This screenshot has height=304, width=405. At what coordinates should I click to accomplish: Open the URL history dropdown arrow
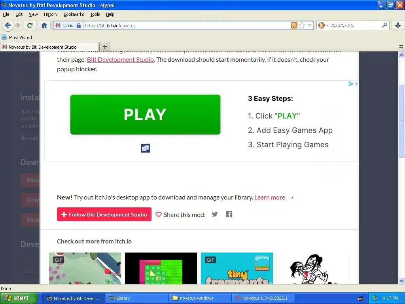pyautogui.click(x=309, y=25)
